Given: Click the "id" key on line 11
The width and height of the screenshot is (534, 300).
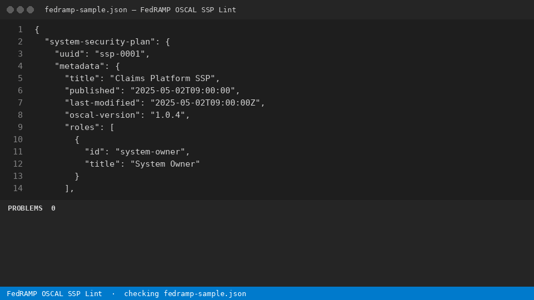Looking at the screenshot, I should coord(95,152).
